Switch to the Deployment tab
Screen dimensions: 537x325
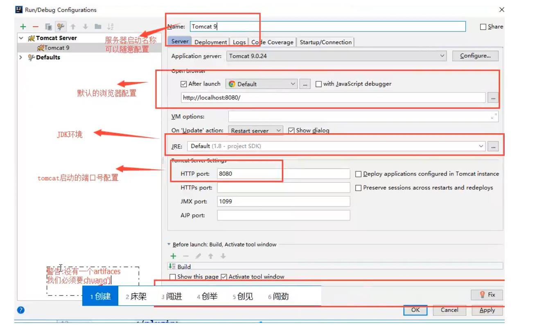coord(211,42)
